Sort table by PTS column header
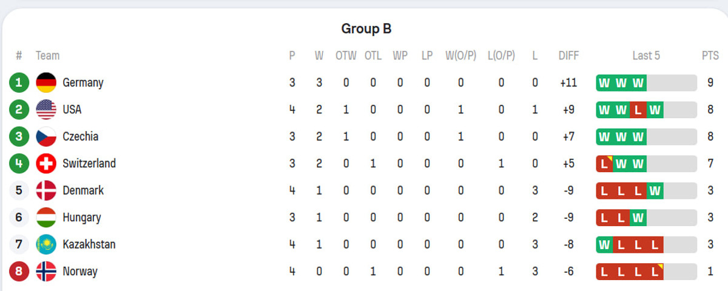This screenshot has width=728, height=291. 710,56
